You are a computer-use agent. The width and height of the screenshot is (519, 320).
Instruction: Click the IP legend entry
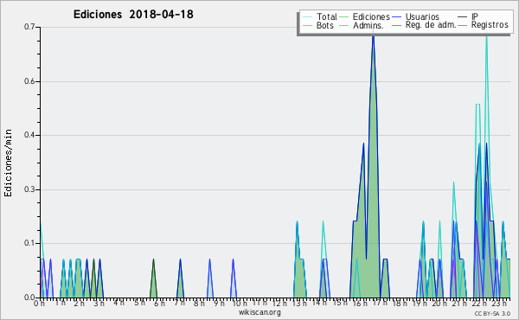click(475, 17)
